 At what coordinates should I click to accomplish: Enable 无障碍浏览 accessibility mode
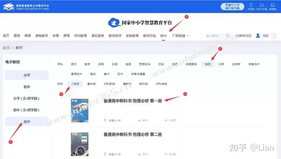[244, 36]
